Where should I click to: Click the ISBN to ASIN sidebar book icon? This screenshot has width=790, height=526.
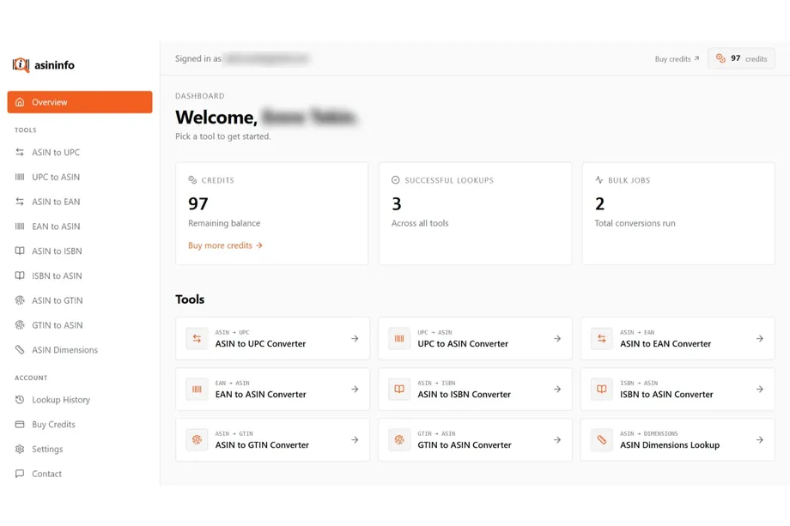[20, 275]
